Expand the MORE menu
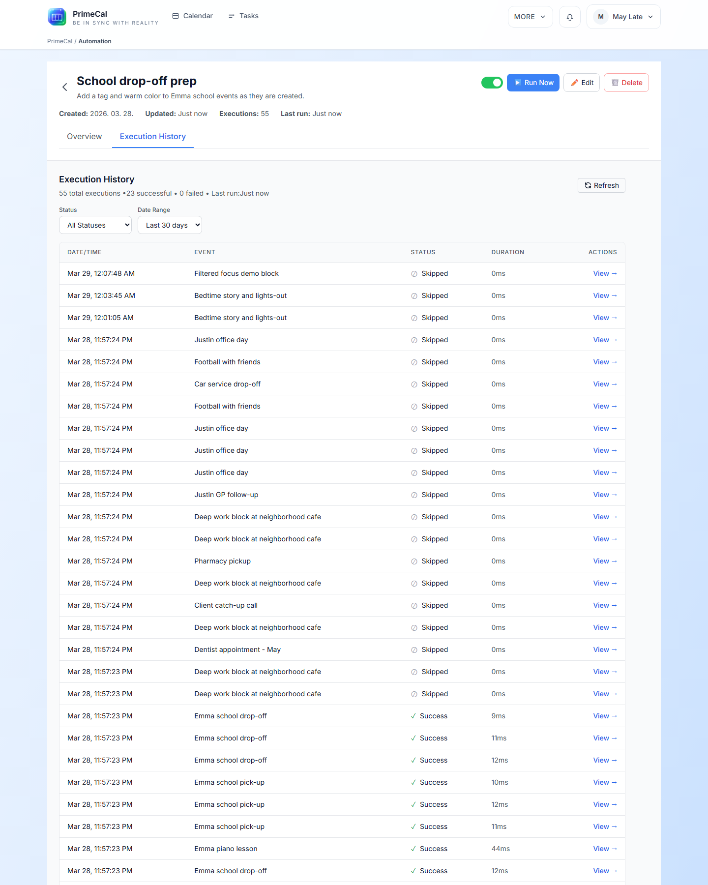Viewport: 708px width, 885px height. [x=530, y=17]
